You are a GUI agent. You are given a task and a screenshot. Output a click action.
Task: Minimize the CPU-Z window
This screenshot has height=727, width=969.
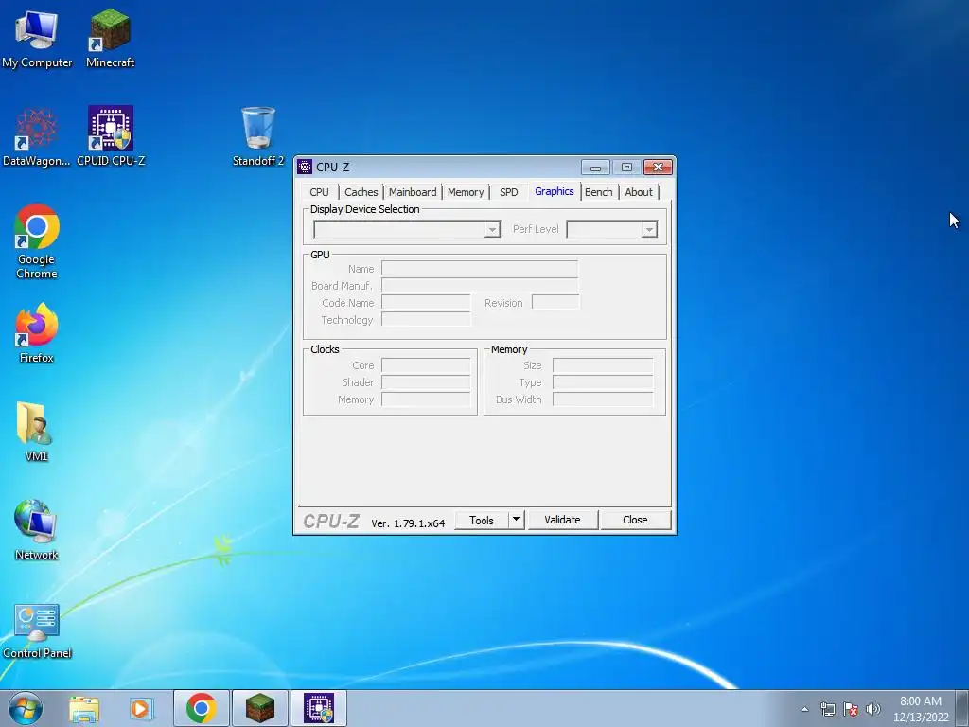595,167
